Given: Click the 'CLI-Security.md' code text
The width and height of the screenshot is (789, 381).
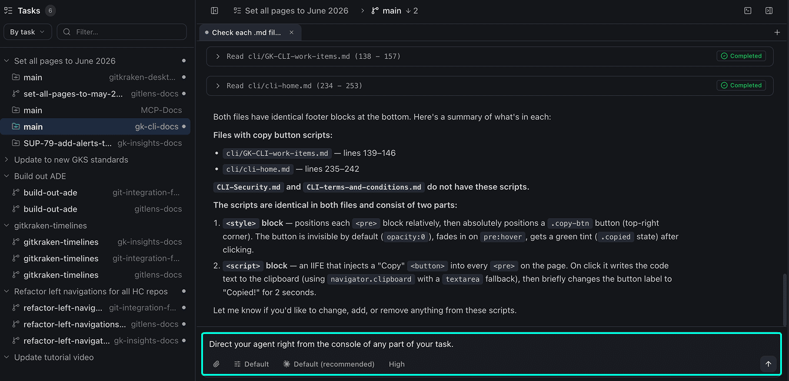Looking at the screenshot, I should pyautogui.click(x=249, y=187).
